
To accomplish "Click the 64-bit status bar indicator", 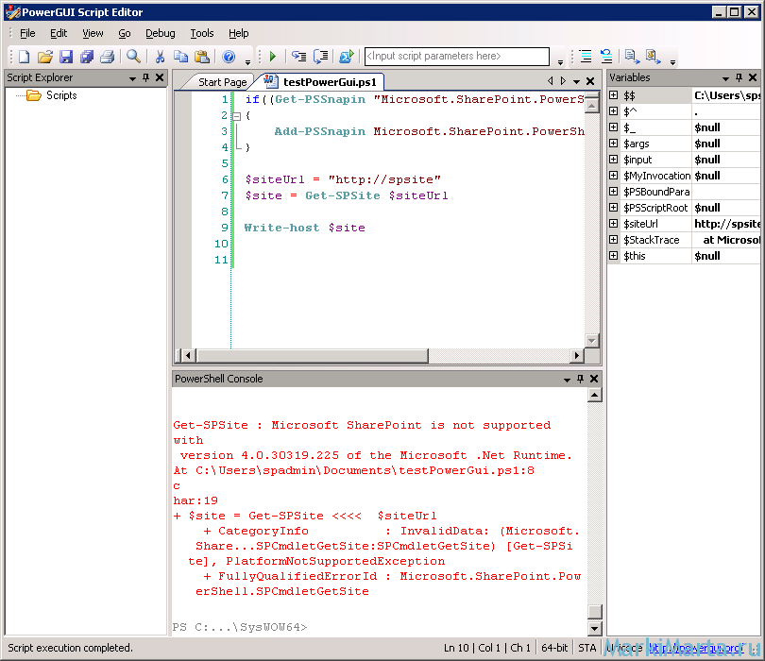I will (554, 648).
